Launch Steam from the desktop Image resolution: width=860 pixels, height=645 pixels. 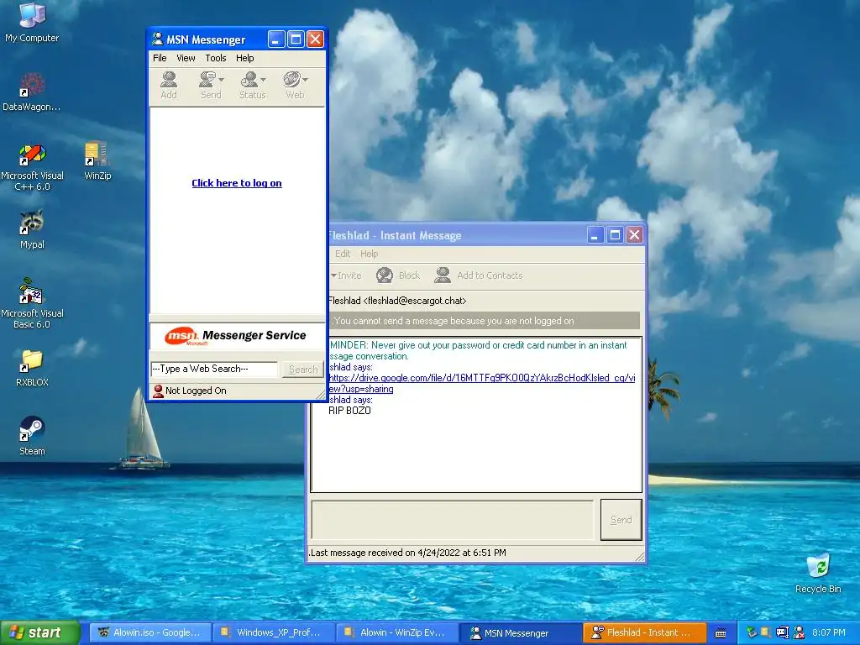coord(32,436)
